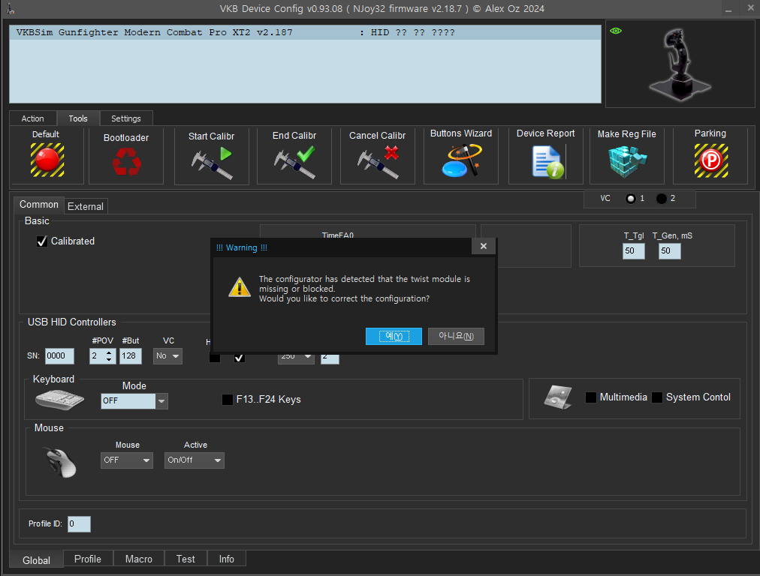Generate a Device Report document icon
This screenshot has height=576, width=760.
[547, 163]
